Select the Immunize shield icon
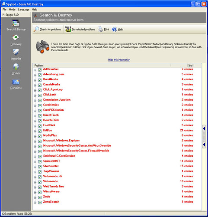This screenshot has height=217, width=208. coord(16,52)
